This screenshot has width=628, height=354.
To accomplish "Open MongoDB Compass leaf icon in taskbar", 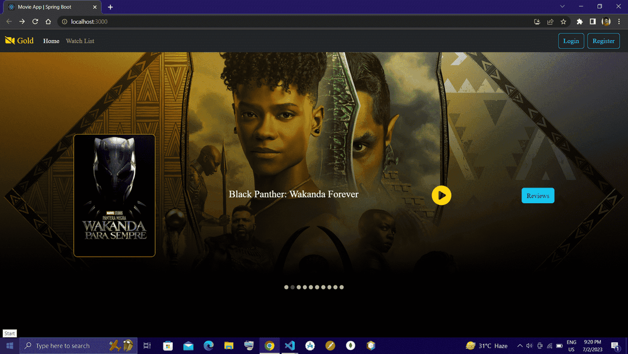I will [351, 346].
